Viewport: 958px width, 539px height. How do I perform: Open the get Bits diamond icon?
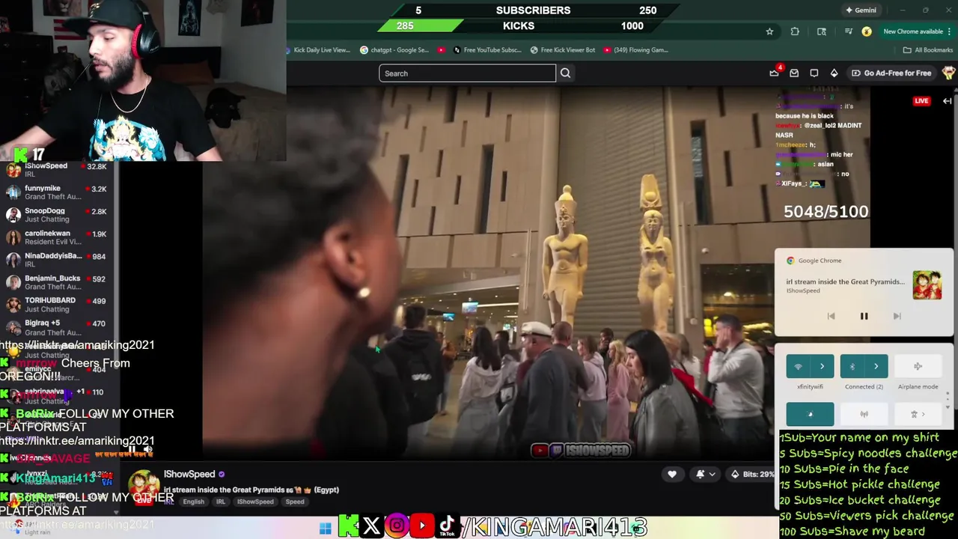pyautogui.click(x=834, y=73)
